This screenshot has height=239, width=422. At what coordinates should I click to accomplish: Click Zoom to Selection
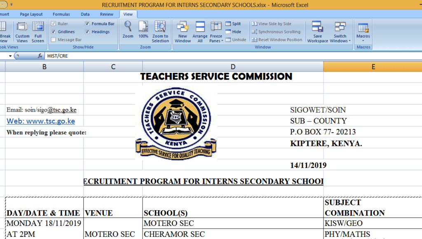[160, 32]
